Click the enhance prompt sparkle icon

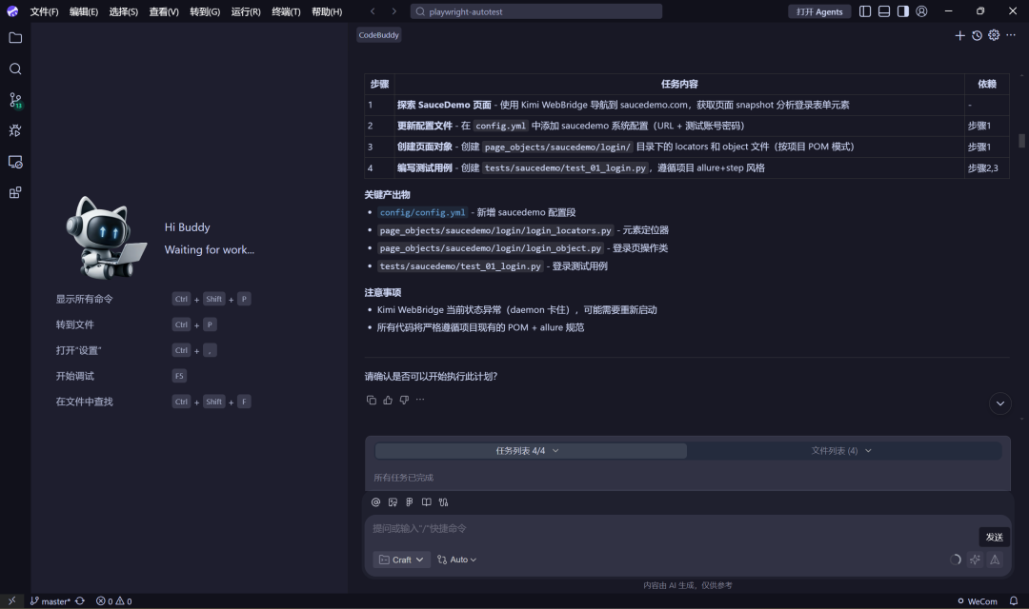976,560
